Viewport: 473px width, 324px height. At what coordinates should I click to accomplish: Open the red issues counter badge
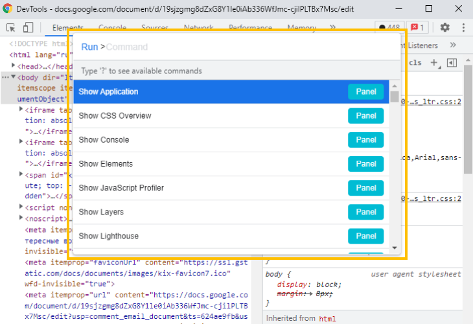[x=419, y=28]
